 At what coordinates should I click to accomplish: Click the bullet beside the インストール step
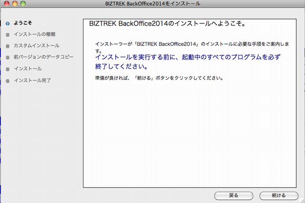click(7, 69)
